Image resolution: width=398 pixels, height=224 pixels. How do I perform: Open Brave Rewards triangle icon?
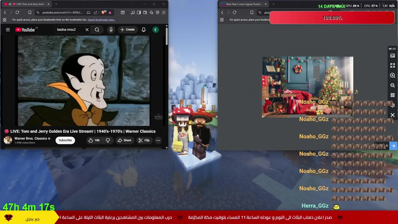(x=110, y=12)
